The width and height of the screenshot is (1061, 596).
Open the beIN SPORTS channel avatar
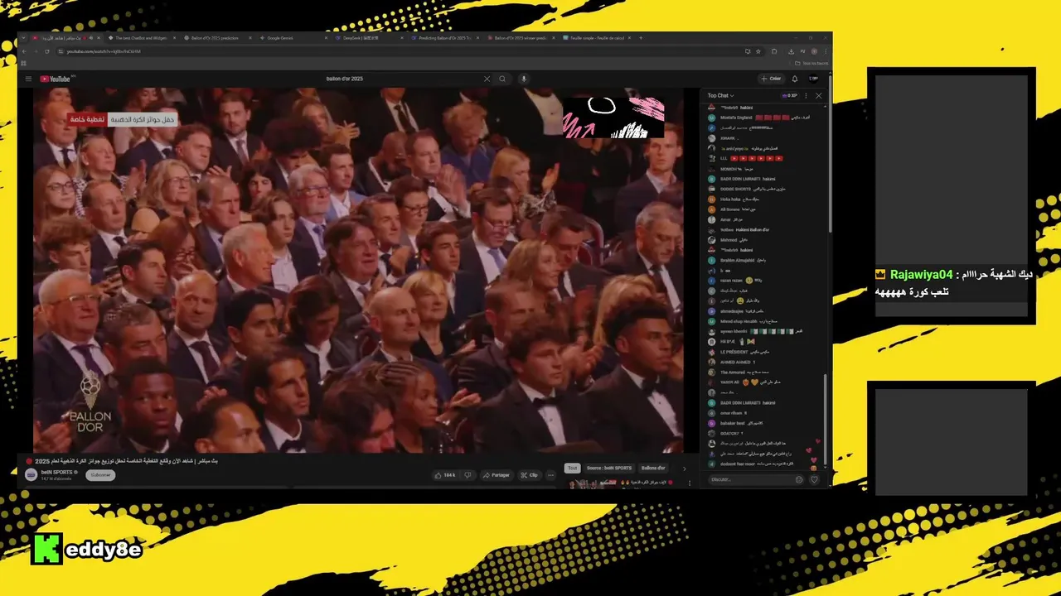(x=31, y=475)
